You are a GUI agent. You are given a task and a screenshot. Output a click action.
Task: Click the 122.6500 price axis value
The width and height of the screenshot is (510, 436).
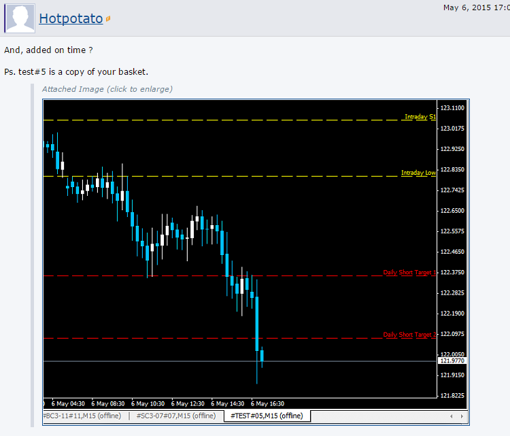(x=452, y=210)
